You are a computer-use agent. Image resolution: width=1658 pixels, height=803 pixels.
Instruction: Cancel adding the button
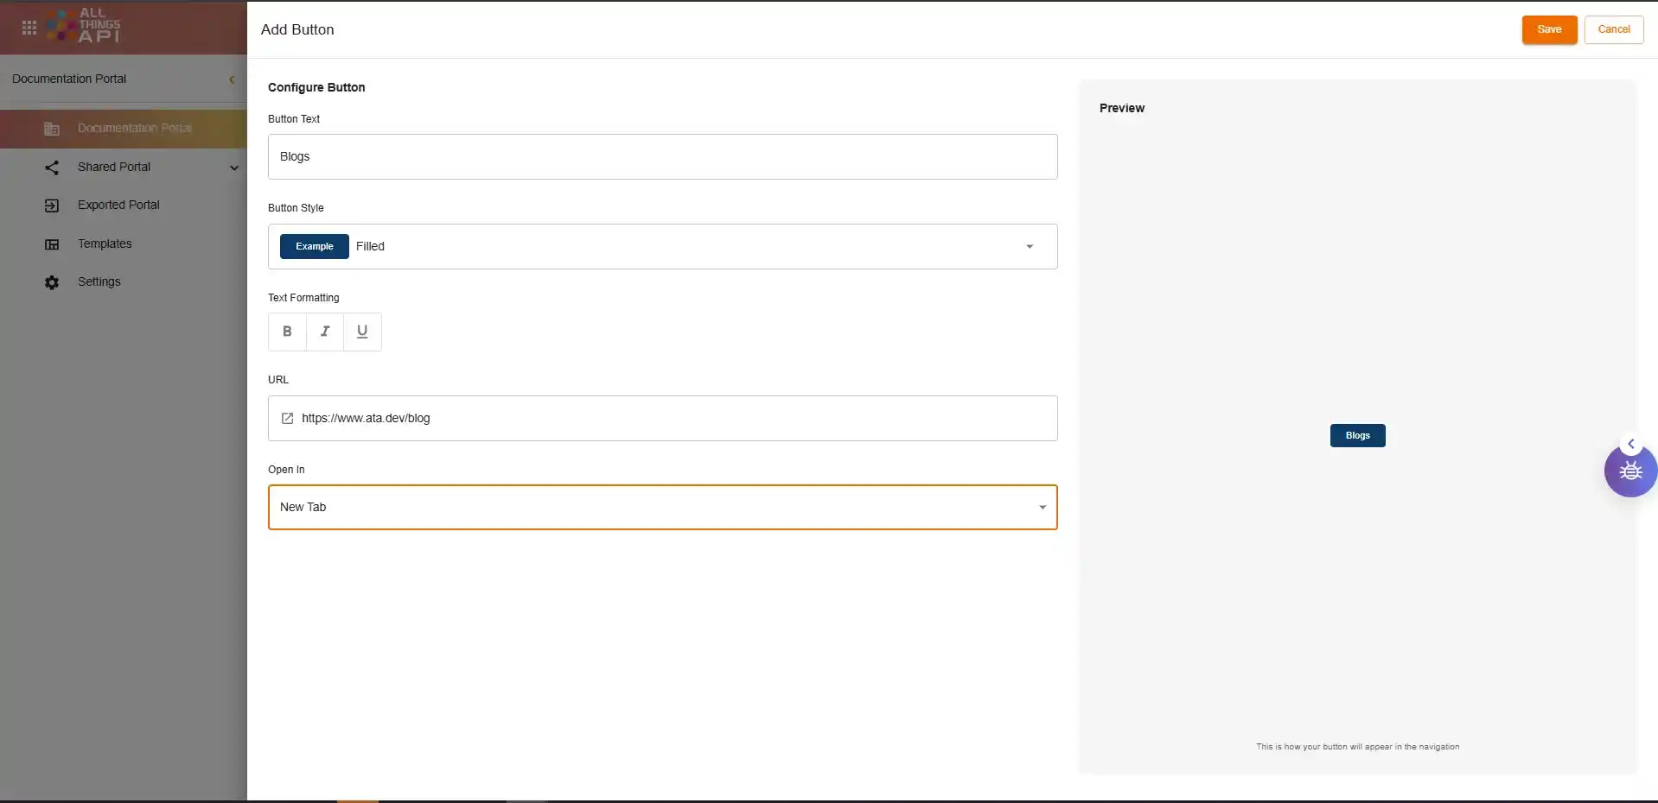point(1613,29)
